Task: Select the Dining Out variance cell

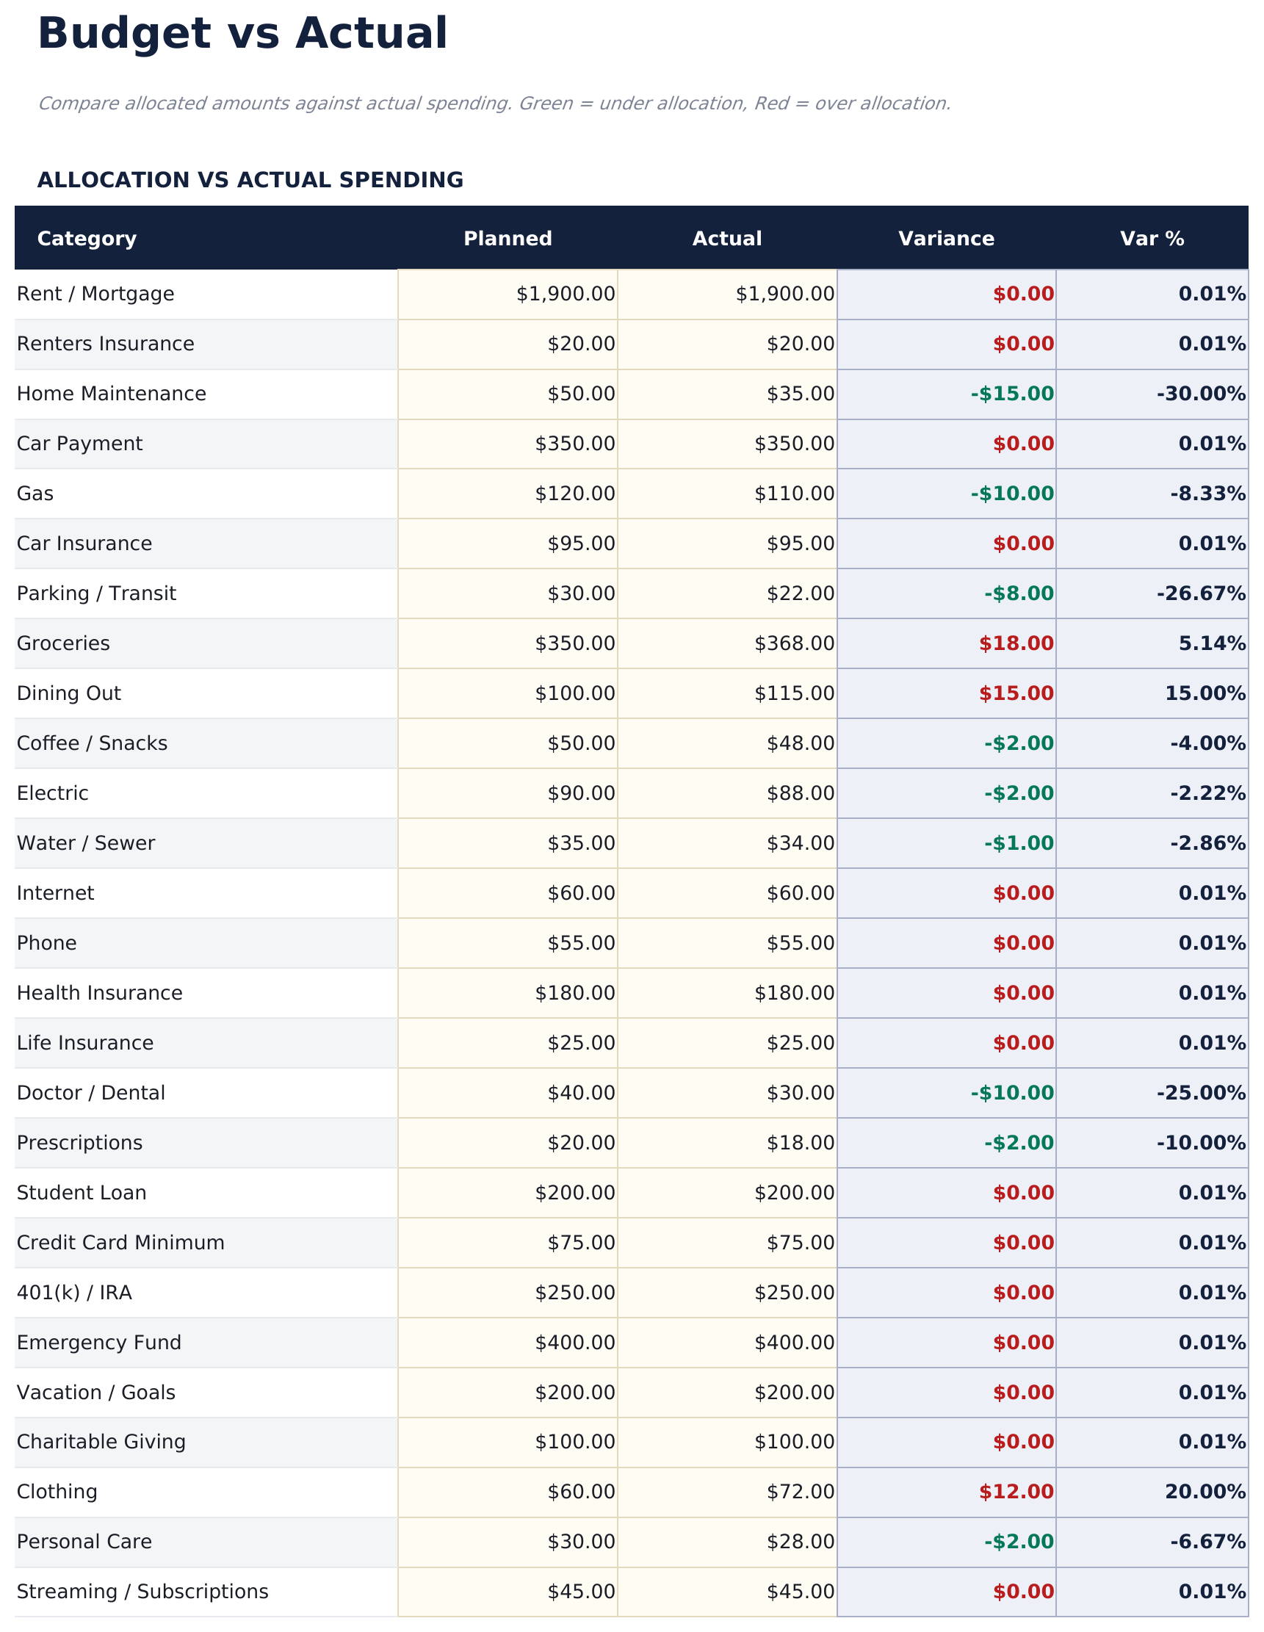Action: pyautogui.click(x=946, y=693)
